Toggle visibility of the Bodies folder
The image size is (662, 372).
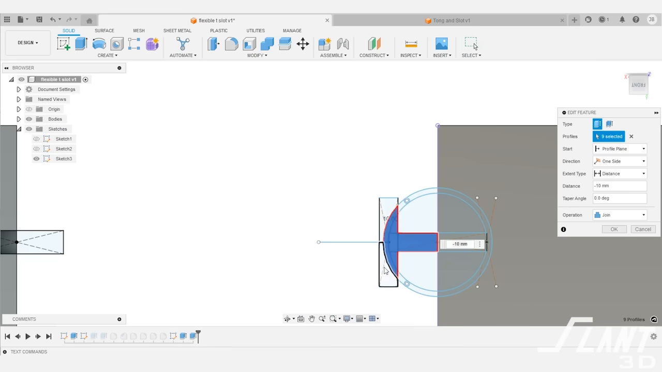(x=28, y=119)
